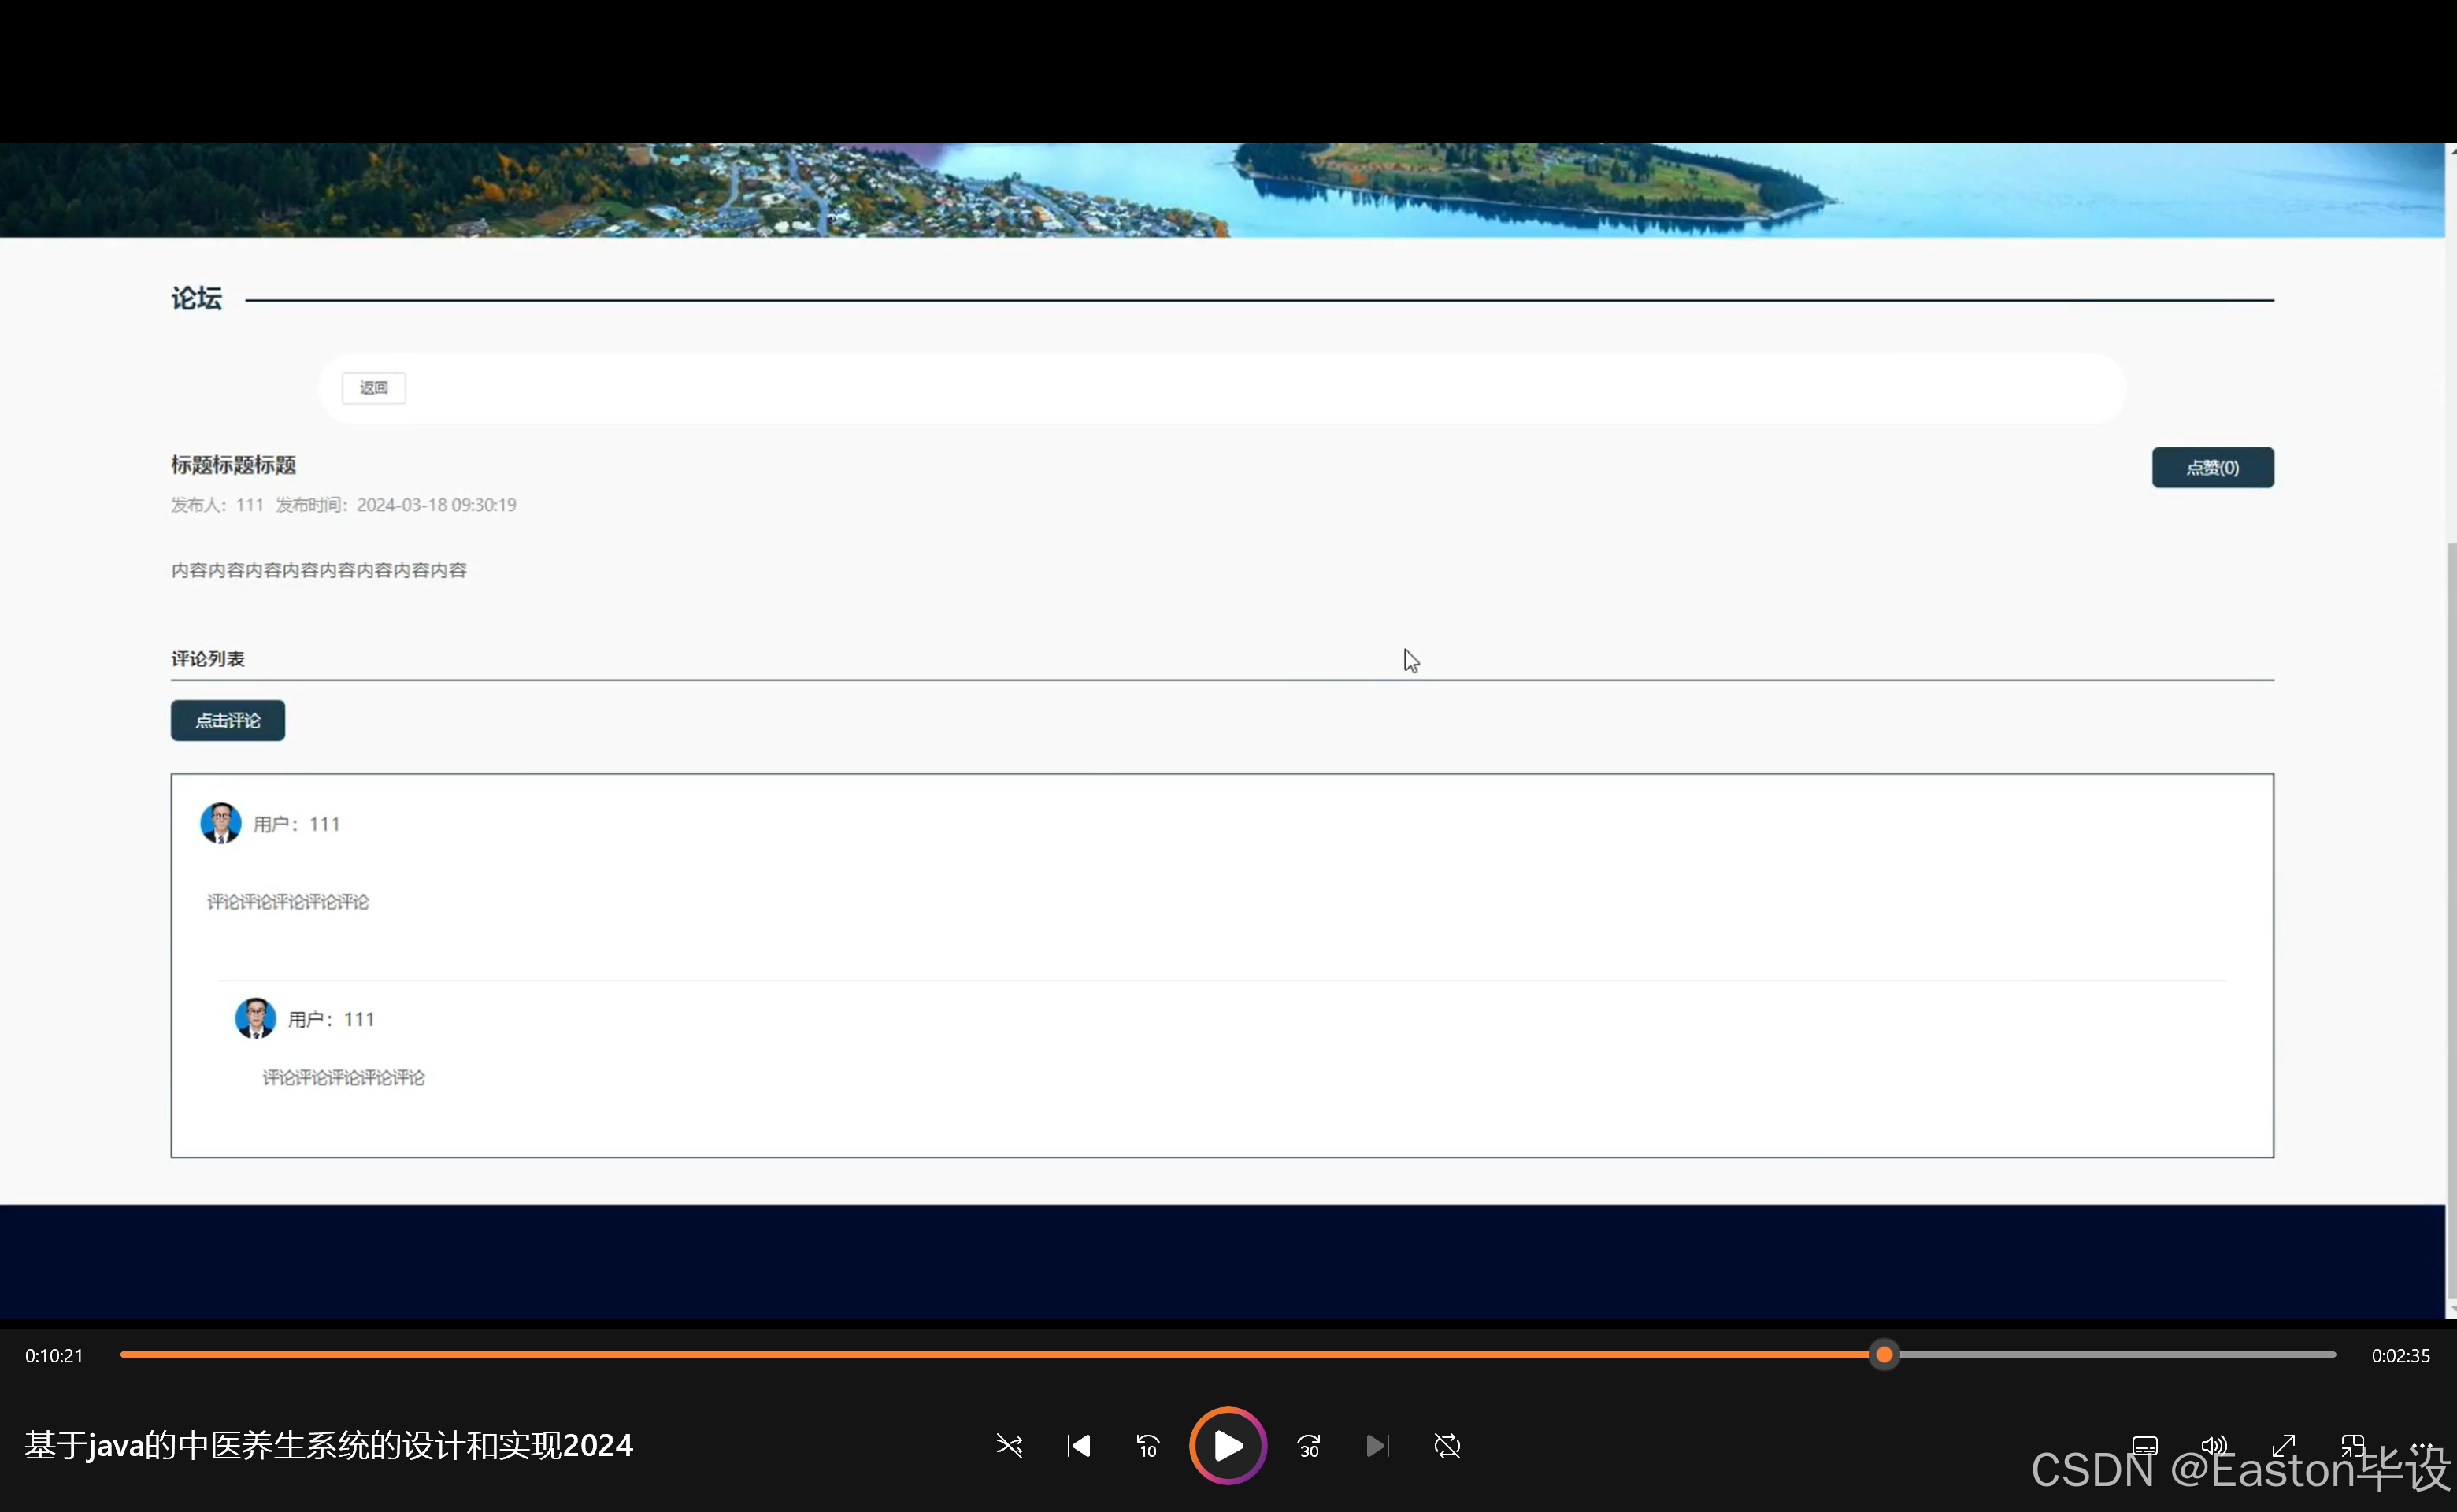The image size is (2457, 1512).
Task: Click the reply user's avatar photo
Action: coord(255,1018)
